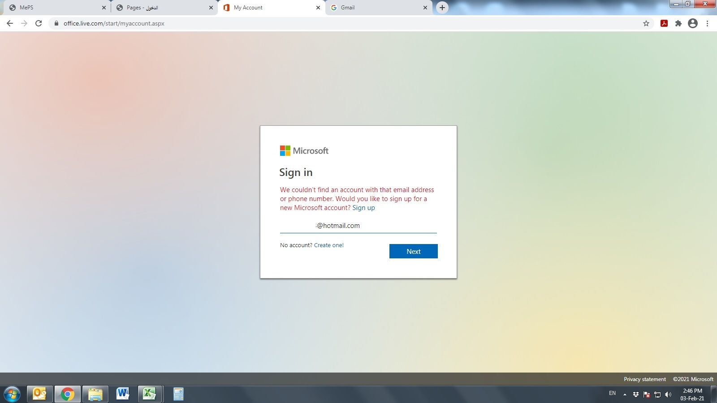Open the Chrome three-dot menu

[x=707, y=23]
